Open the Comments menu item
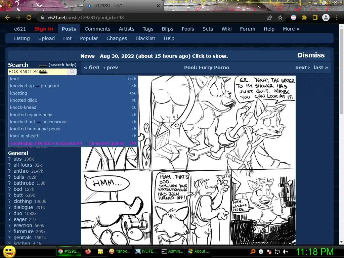This screenshot has width=344, height=258. coord(97,29)
